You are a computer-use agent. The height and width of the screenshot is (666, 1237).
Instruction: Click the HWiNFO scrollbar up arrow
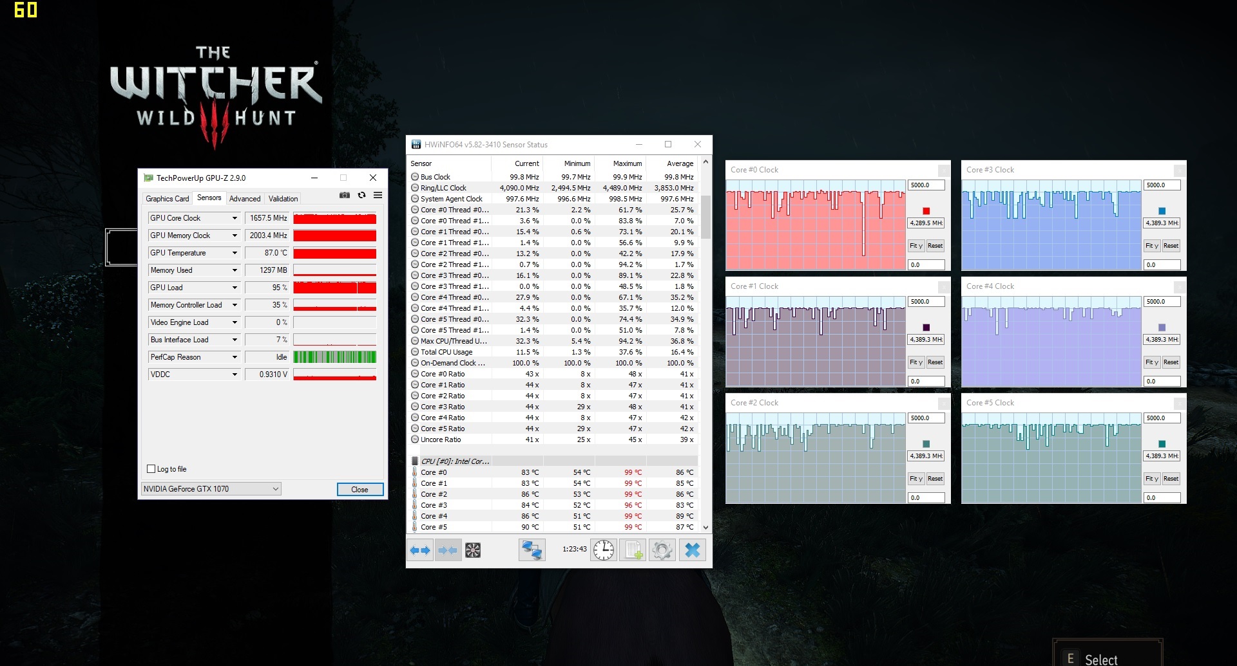pyautogui.click(x=706, y=162)
